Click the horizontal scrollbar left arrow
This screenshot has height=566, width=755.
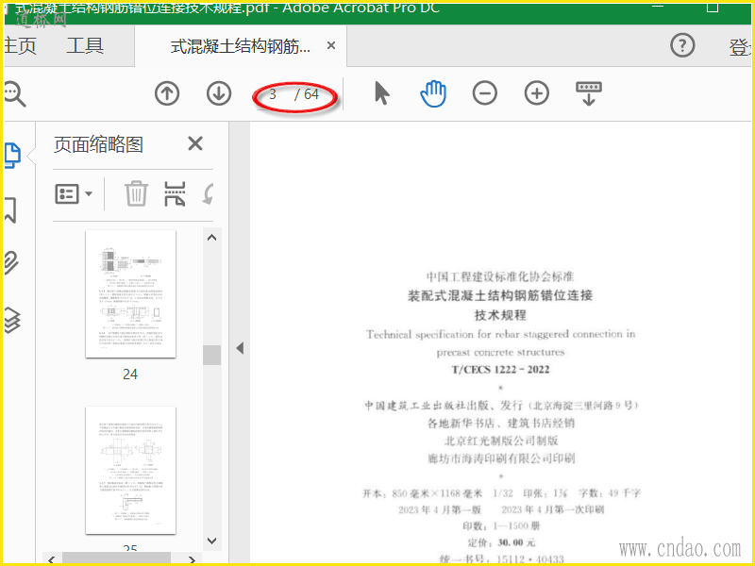pos(52,558)
